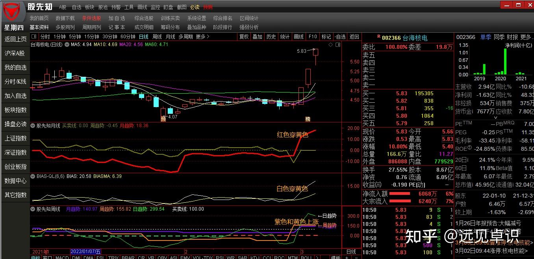This screenshot has height=259, width=534.
Task: Click the 窗口 tab at chart bottom
Action: tap(47, 258)
